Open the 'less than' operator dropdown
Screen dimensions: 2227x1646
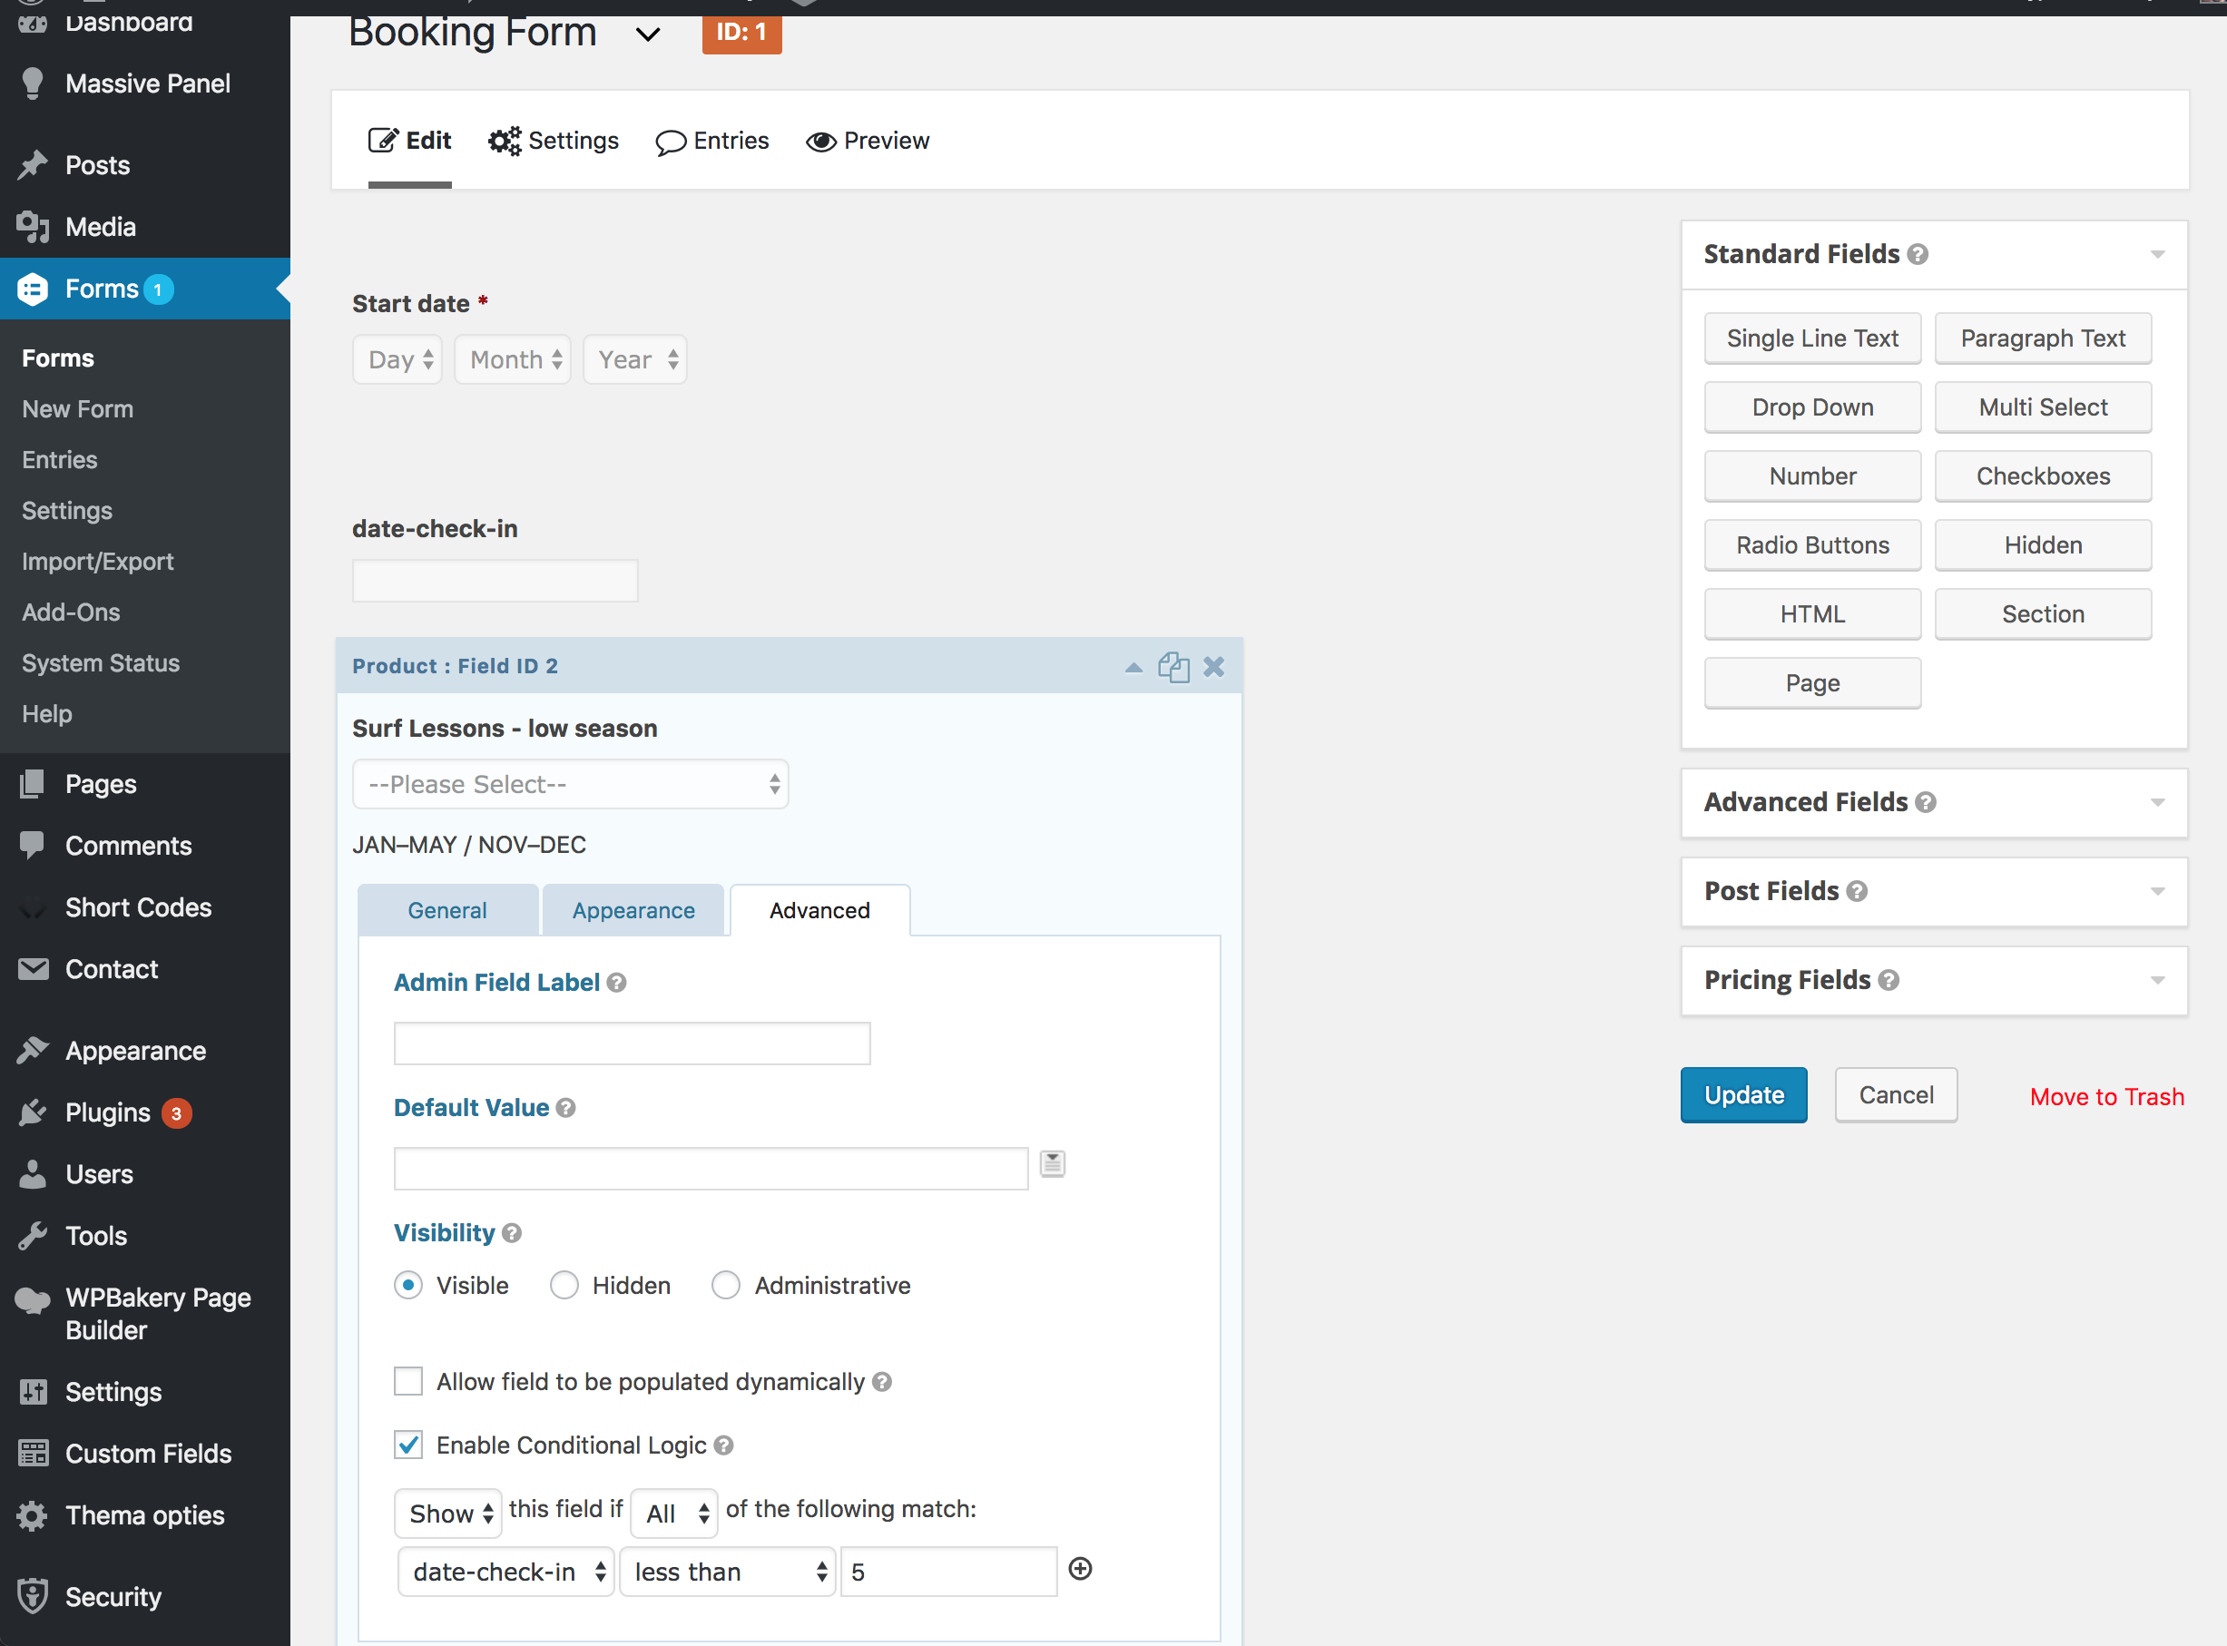tap(728, 1573)
